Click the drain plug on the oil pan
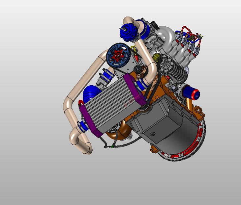Image resolution: width=241 pixels, height=205 pixels. pyautogui.click(x=153, y=134)
